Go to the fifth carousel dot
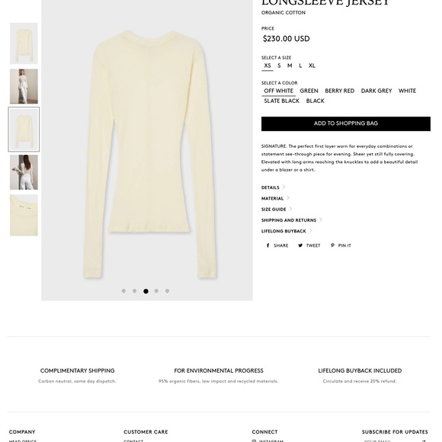442x442 pixels. [167, 291]
